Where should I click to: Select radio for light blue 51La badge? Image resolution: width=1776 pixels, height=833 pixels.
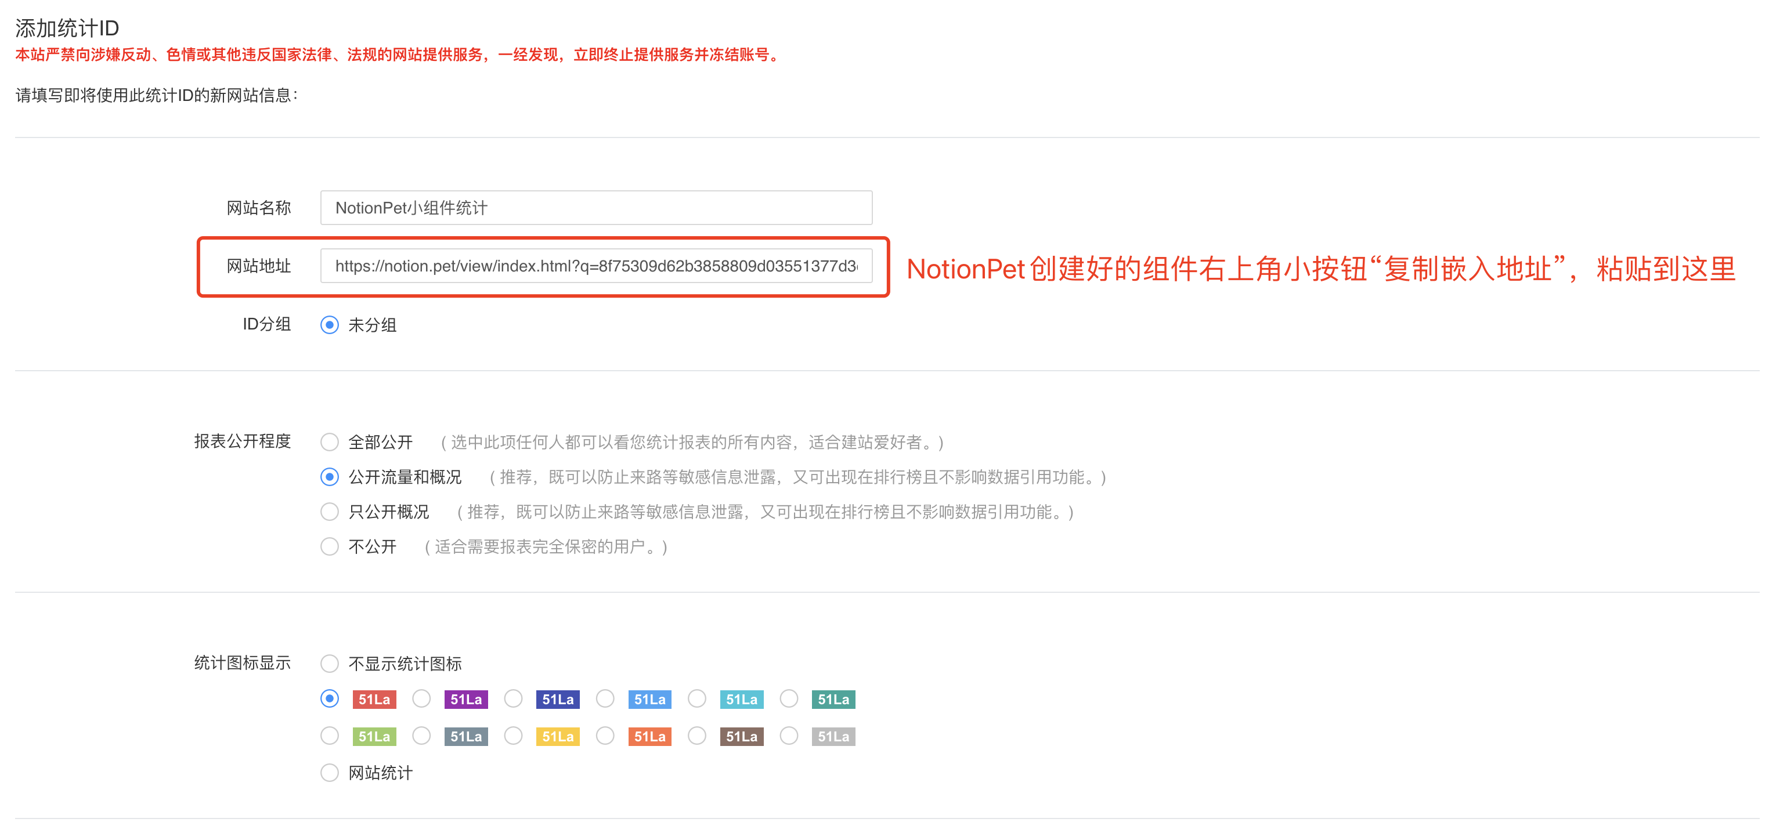(605, 698)
